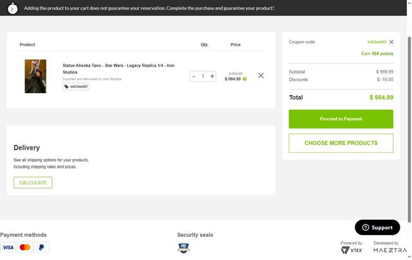
Task: Click CHOOSE MORE PRODUCTS button
Action: (341, 143)
